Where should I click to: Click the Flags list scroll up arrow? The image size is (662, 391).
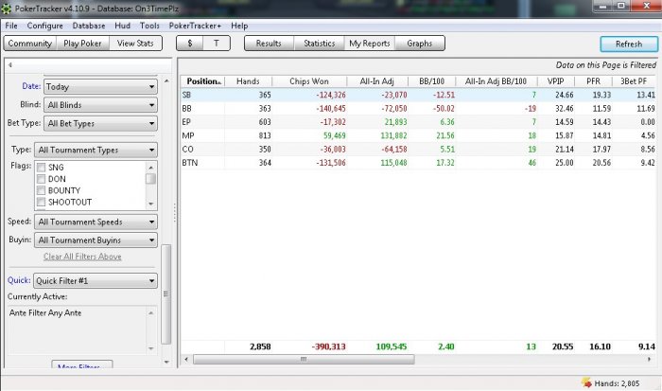pos(151,168)
